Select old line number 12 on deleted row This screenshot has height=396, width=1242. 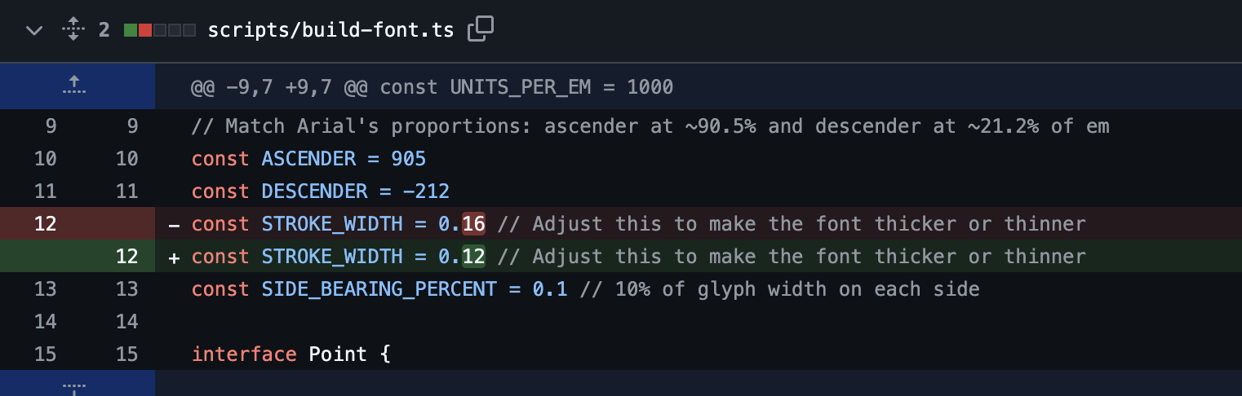[x=46, y=224]
